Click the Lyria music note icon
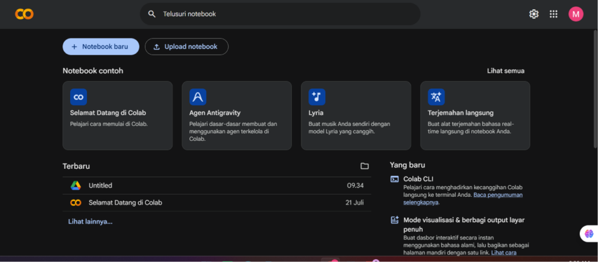598x262 pixels. [x=317, y=97]
